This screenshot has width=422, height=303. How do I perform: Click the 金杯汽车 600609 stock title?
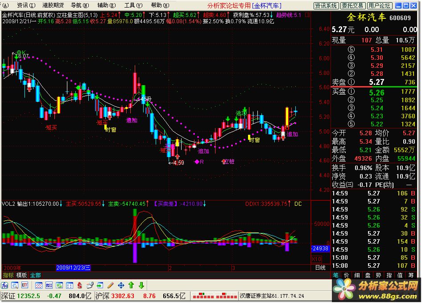[x=379, y=17]
